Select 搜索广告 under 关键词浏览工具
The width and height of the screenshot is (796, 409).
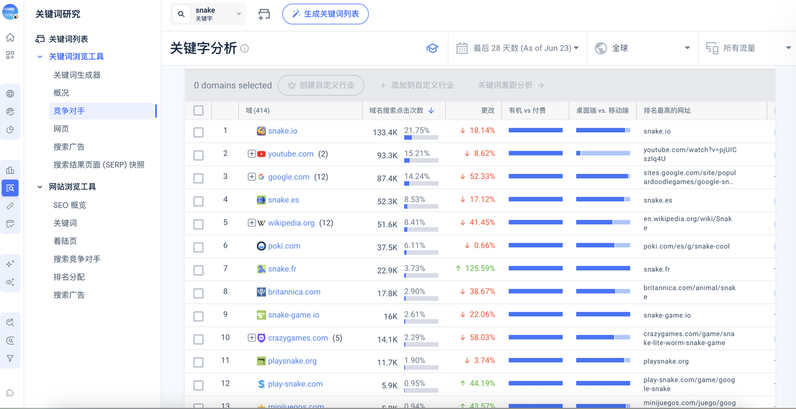(x=69, y=147)
